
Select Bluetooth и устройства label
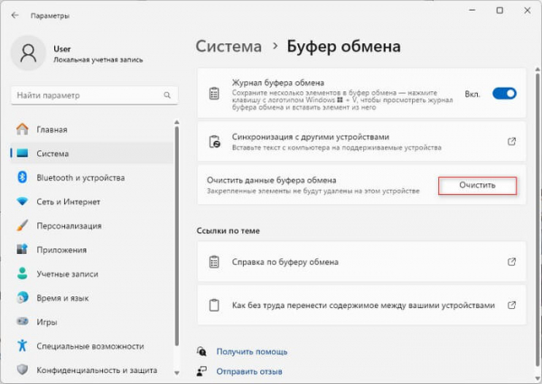click(x=80, y=178)
